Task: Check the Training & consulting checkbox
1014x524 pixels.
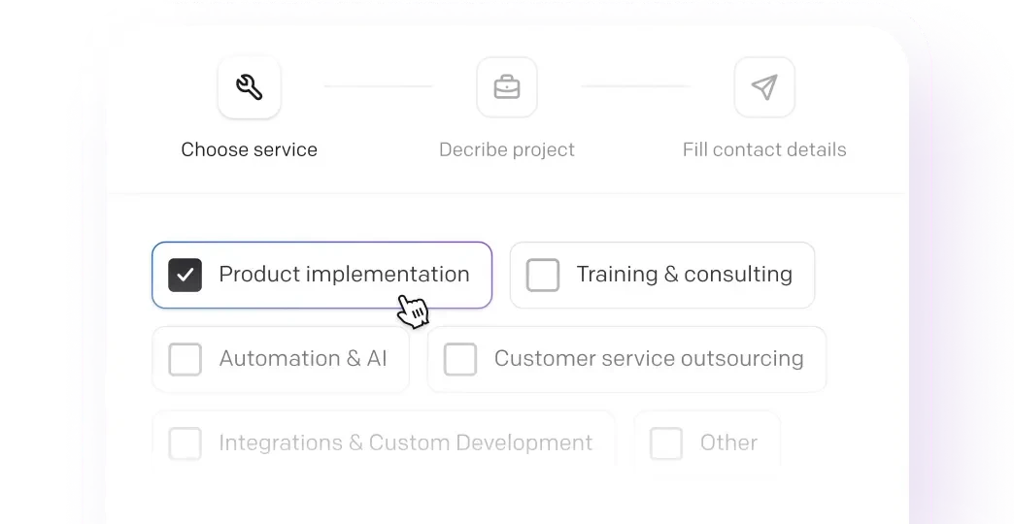Action: (543, 276)
